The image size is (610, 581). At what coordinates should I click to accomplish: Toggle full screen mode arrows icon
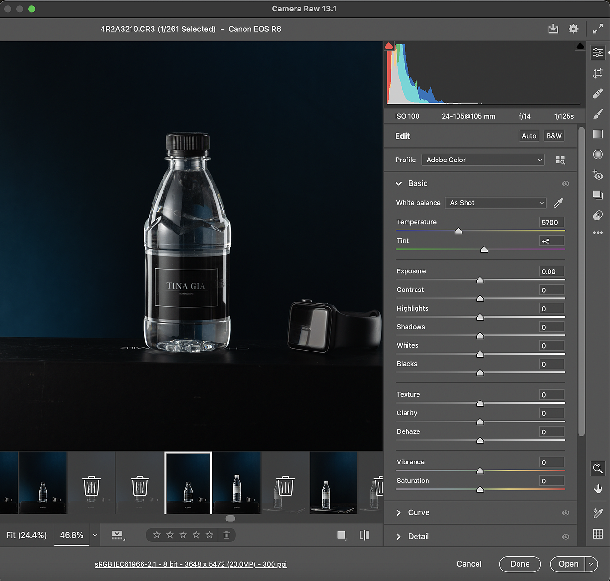[598, 29]
